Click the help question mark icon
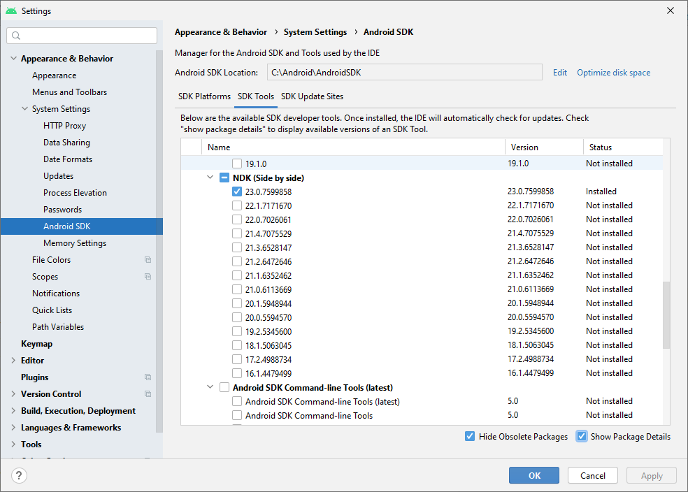Image resolution: width=688 pixels, height=492 pixels. (19, 475)
